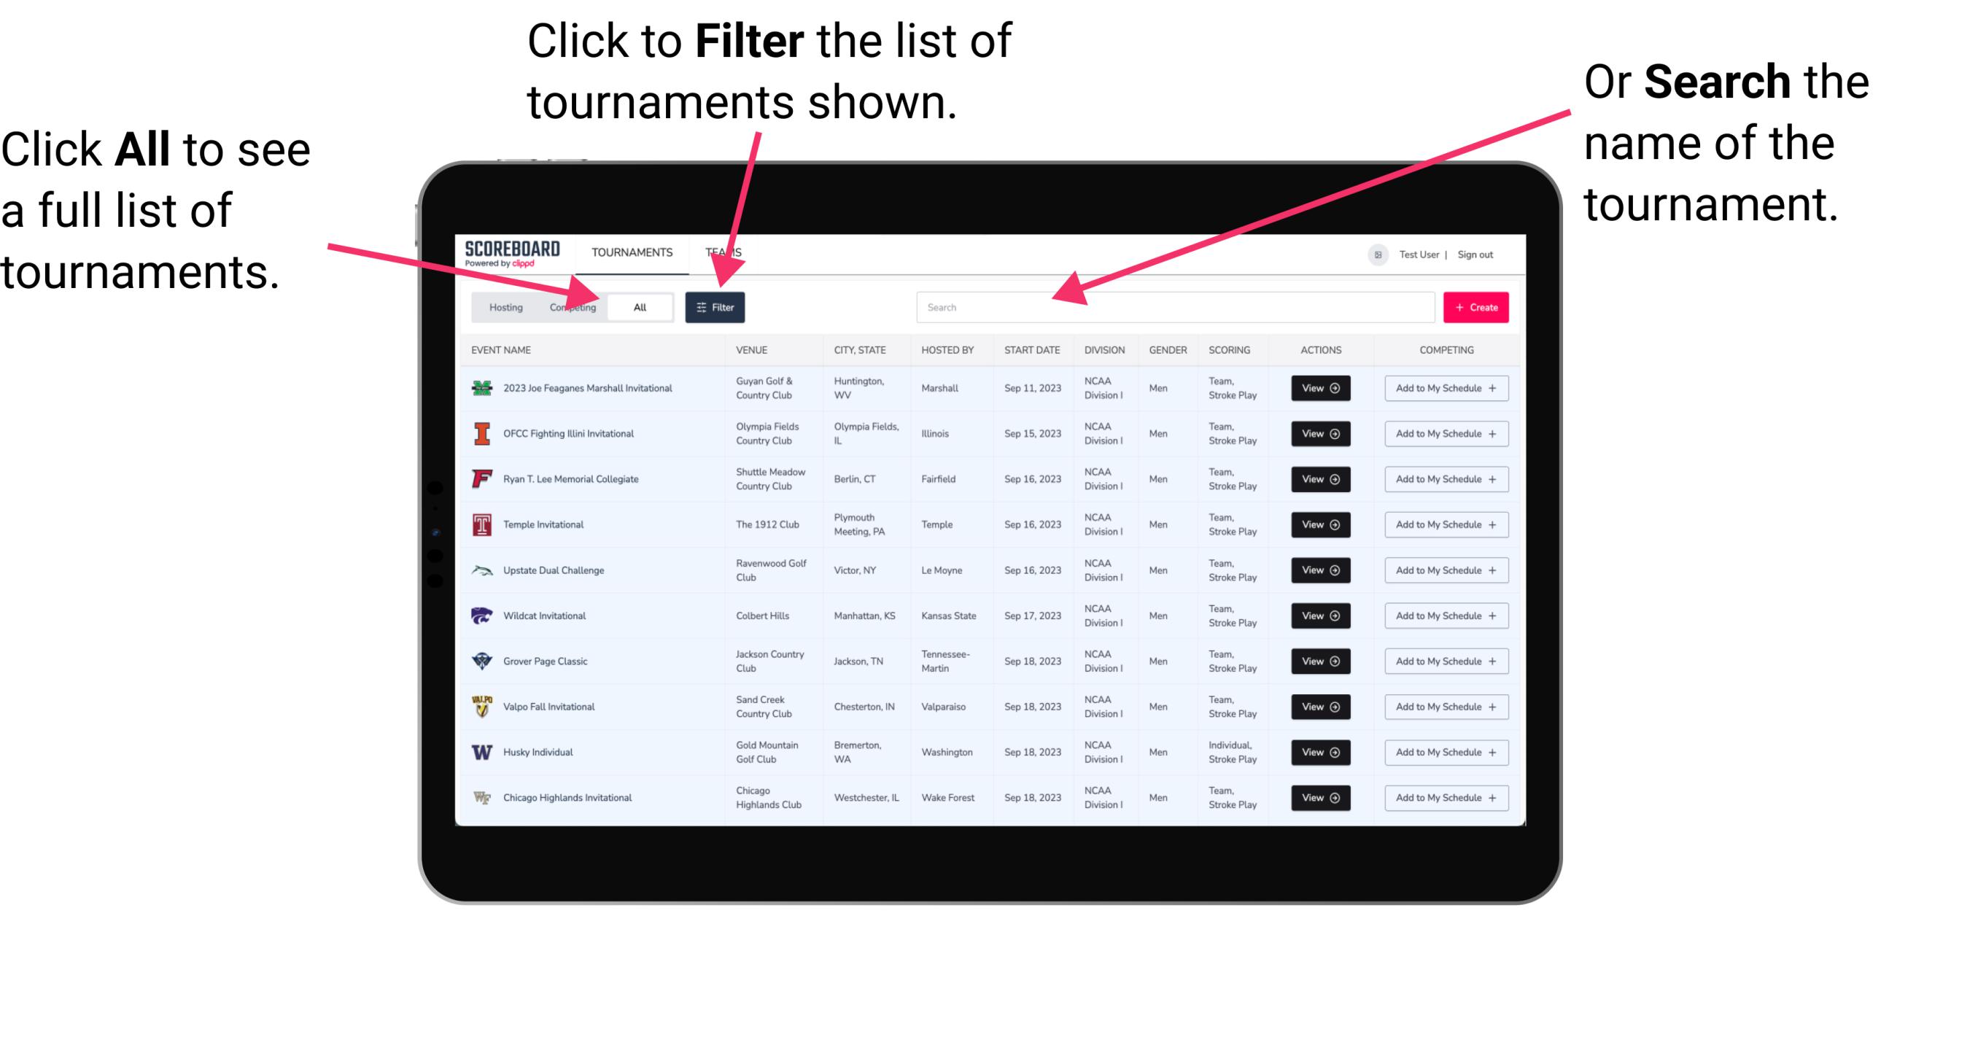The height and width of the screenshot is (1064, 1978).
Task: Select the TOURNAMENTS tab
Action: pyautogui.click(x=632, y=252)
